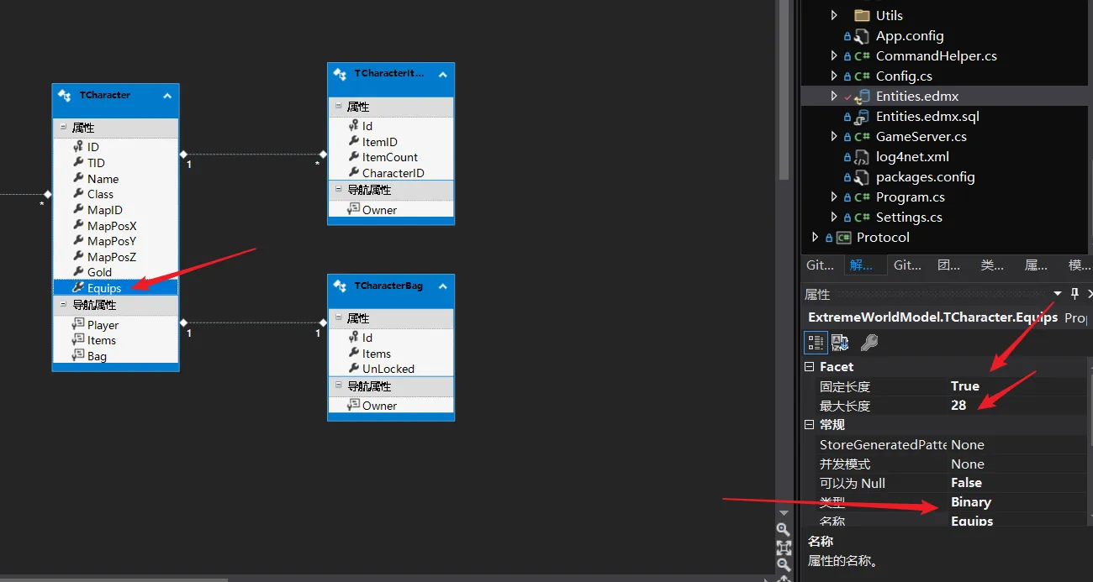Image resolution: width=1093 pixels, height=582 pixels.
Task: Click the key icon beside TCharacter ID
Action: (78, 147)
